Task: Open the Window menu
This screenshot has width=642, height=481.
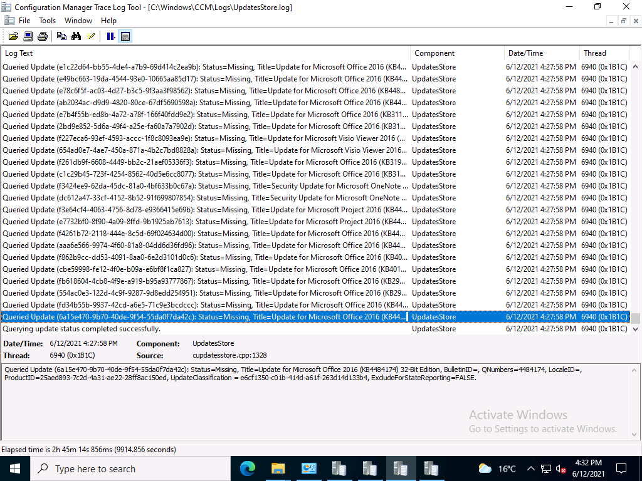Action: [78, 21]
